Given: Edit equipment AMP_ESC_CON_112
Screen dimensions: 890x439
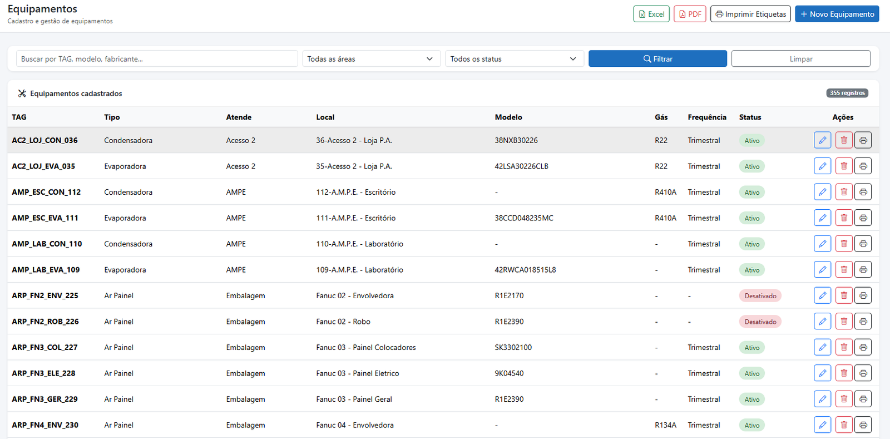Looking at the screenshot, I should pos(822,192).
